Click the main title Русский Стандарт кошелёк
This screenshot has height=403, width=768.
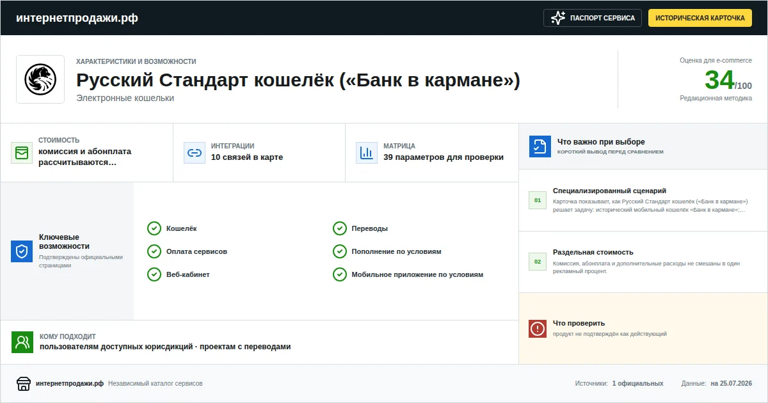coord(298,81)
